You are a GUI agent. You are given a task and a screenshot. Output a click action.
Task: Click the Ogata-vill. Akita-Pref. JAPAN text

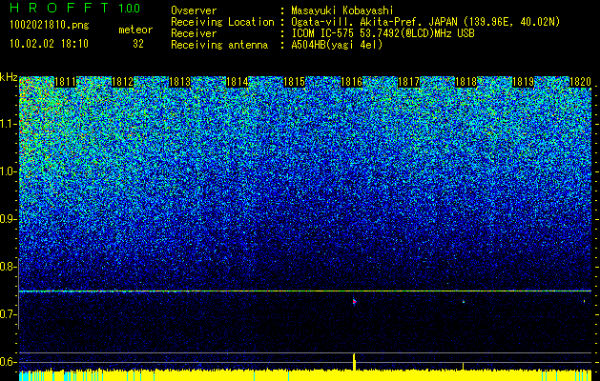pyautogui.click(x=425, y=22)
